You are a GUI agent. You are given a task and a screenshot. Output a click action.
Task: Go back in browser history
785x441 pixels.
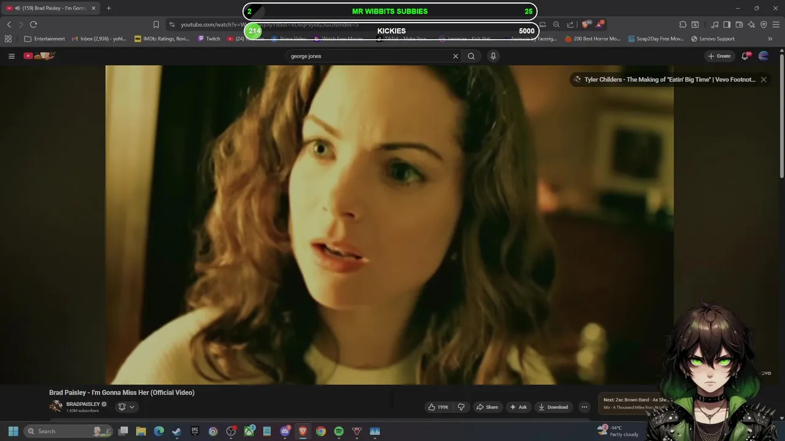coord(9,24)
